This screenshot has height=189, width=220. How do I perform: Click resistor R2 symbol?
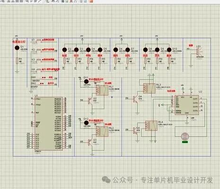64,61
